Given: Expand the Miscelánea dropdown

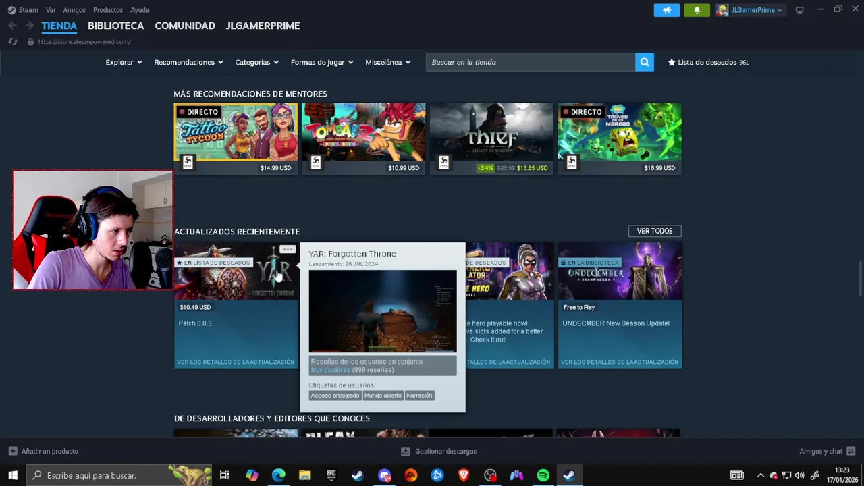Looking at the screenshot, I should click(x=388, y=62).
